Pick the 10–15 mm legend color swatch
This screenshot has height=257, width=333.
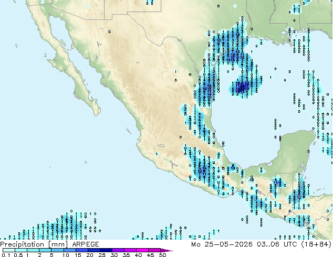coord(70,250)
